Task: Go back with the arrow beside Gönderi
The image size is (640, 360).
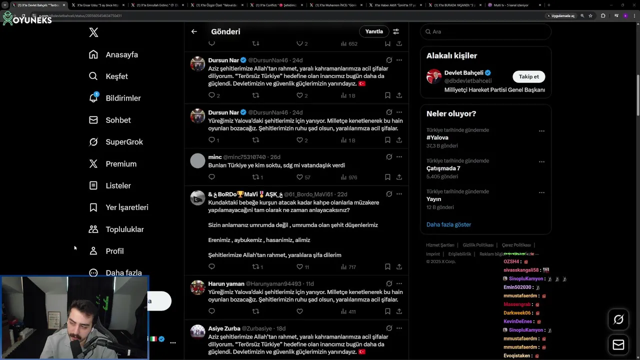Action: (x=194, y=31)
